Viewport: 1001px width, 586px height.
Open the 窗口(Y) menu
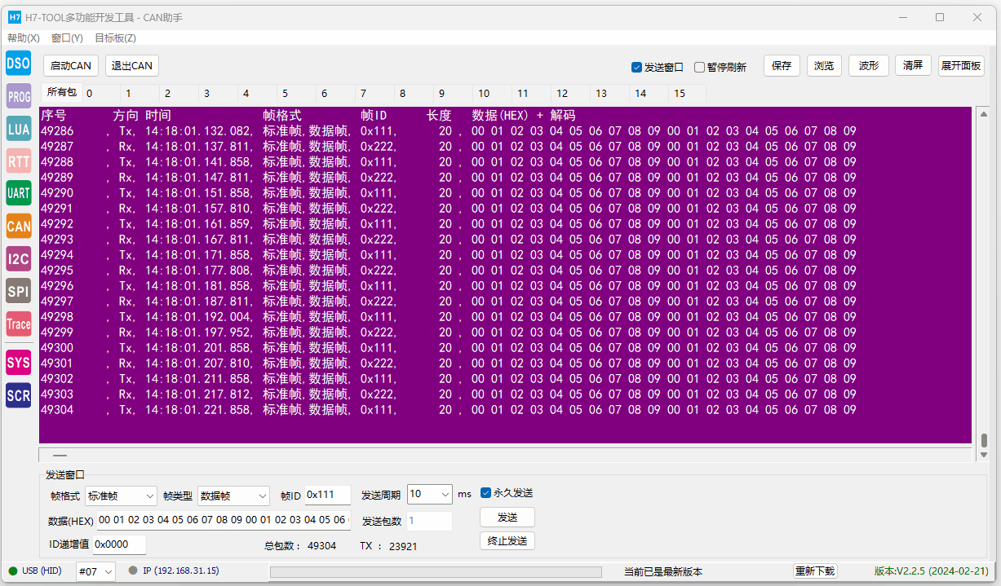click(x=67, y=38)
